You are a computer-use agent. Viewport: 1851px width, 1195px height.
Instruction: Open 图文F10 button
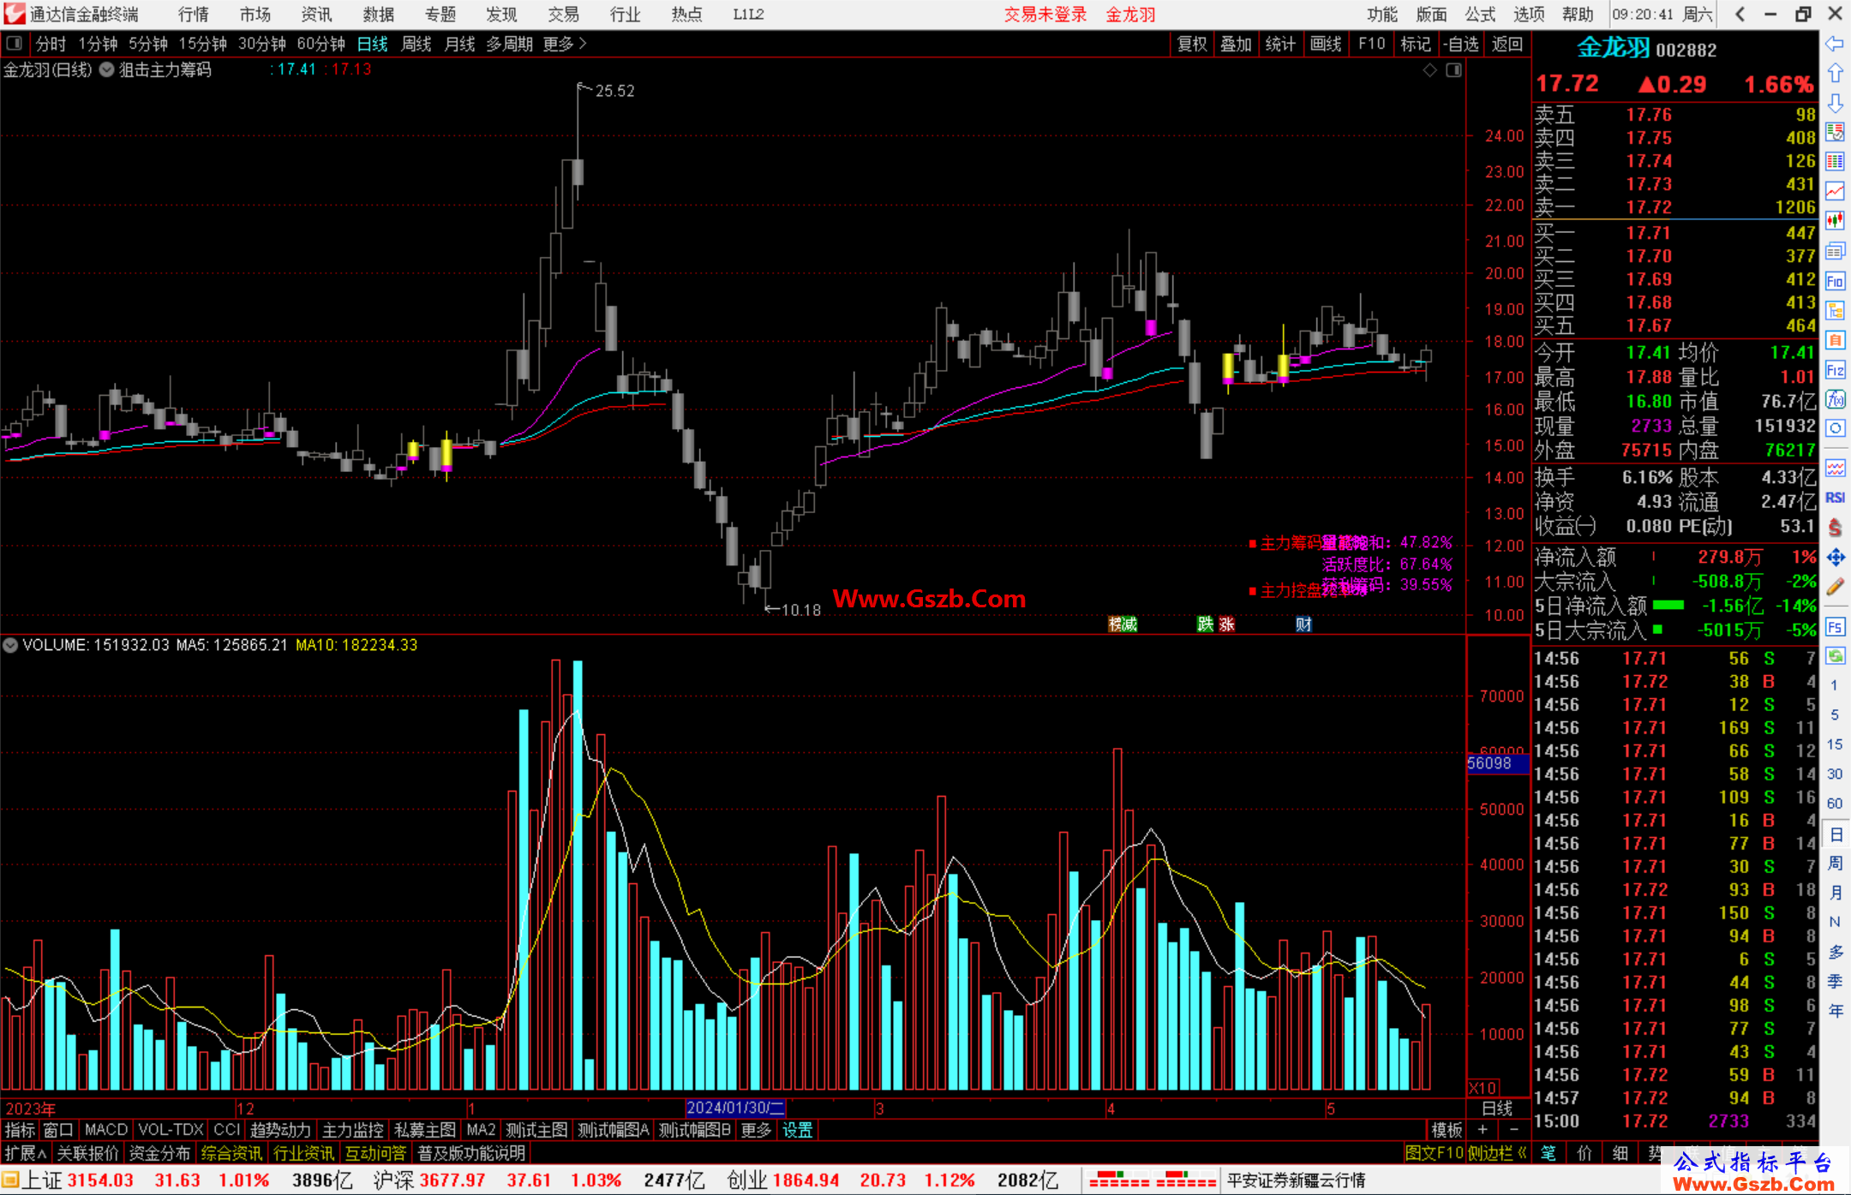[x=1434, y=1153]
